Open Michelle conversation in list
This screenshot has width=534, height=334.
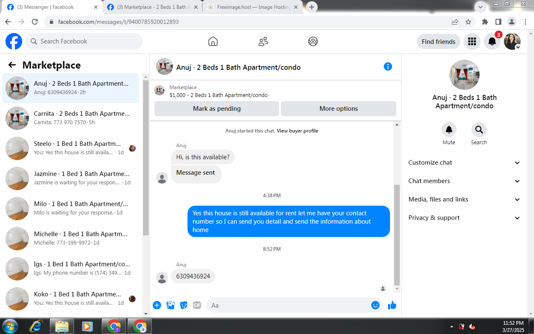point(71,238)
